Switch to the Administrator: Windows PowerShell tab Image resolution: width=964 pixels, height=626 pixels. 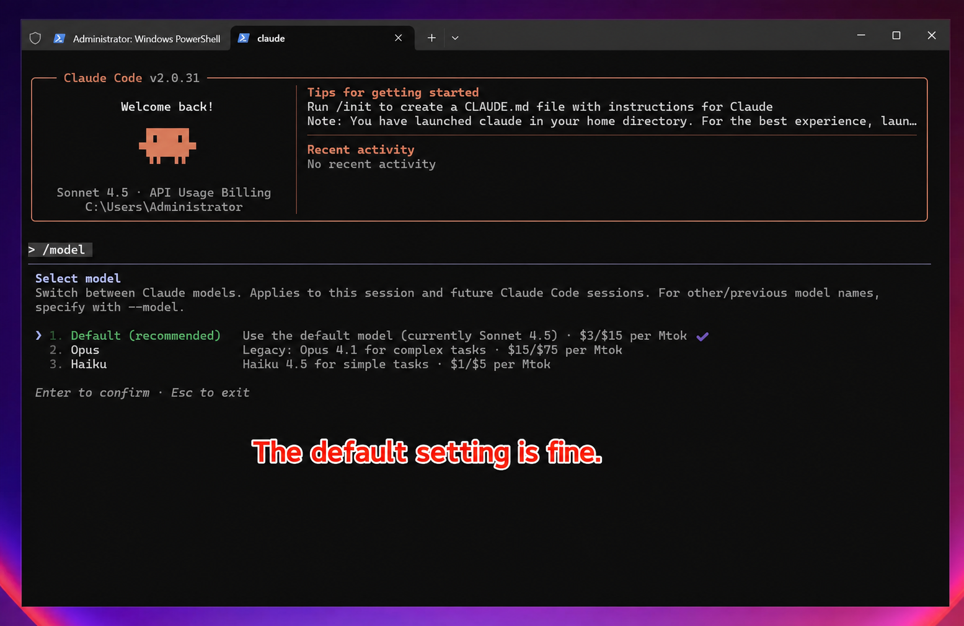137,38
